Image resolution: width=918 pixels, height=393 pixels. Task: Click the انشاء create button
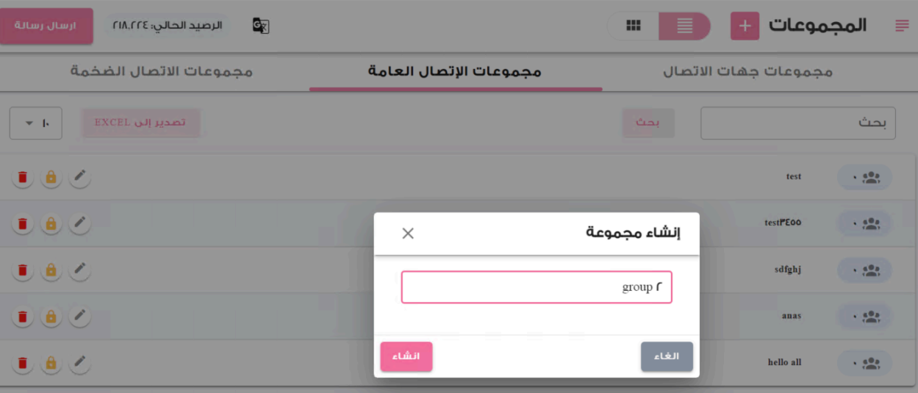pyautogui.click(x=406, y=356)
